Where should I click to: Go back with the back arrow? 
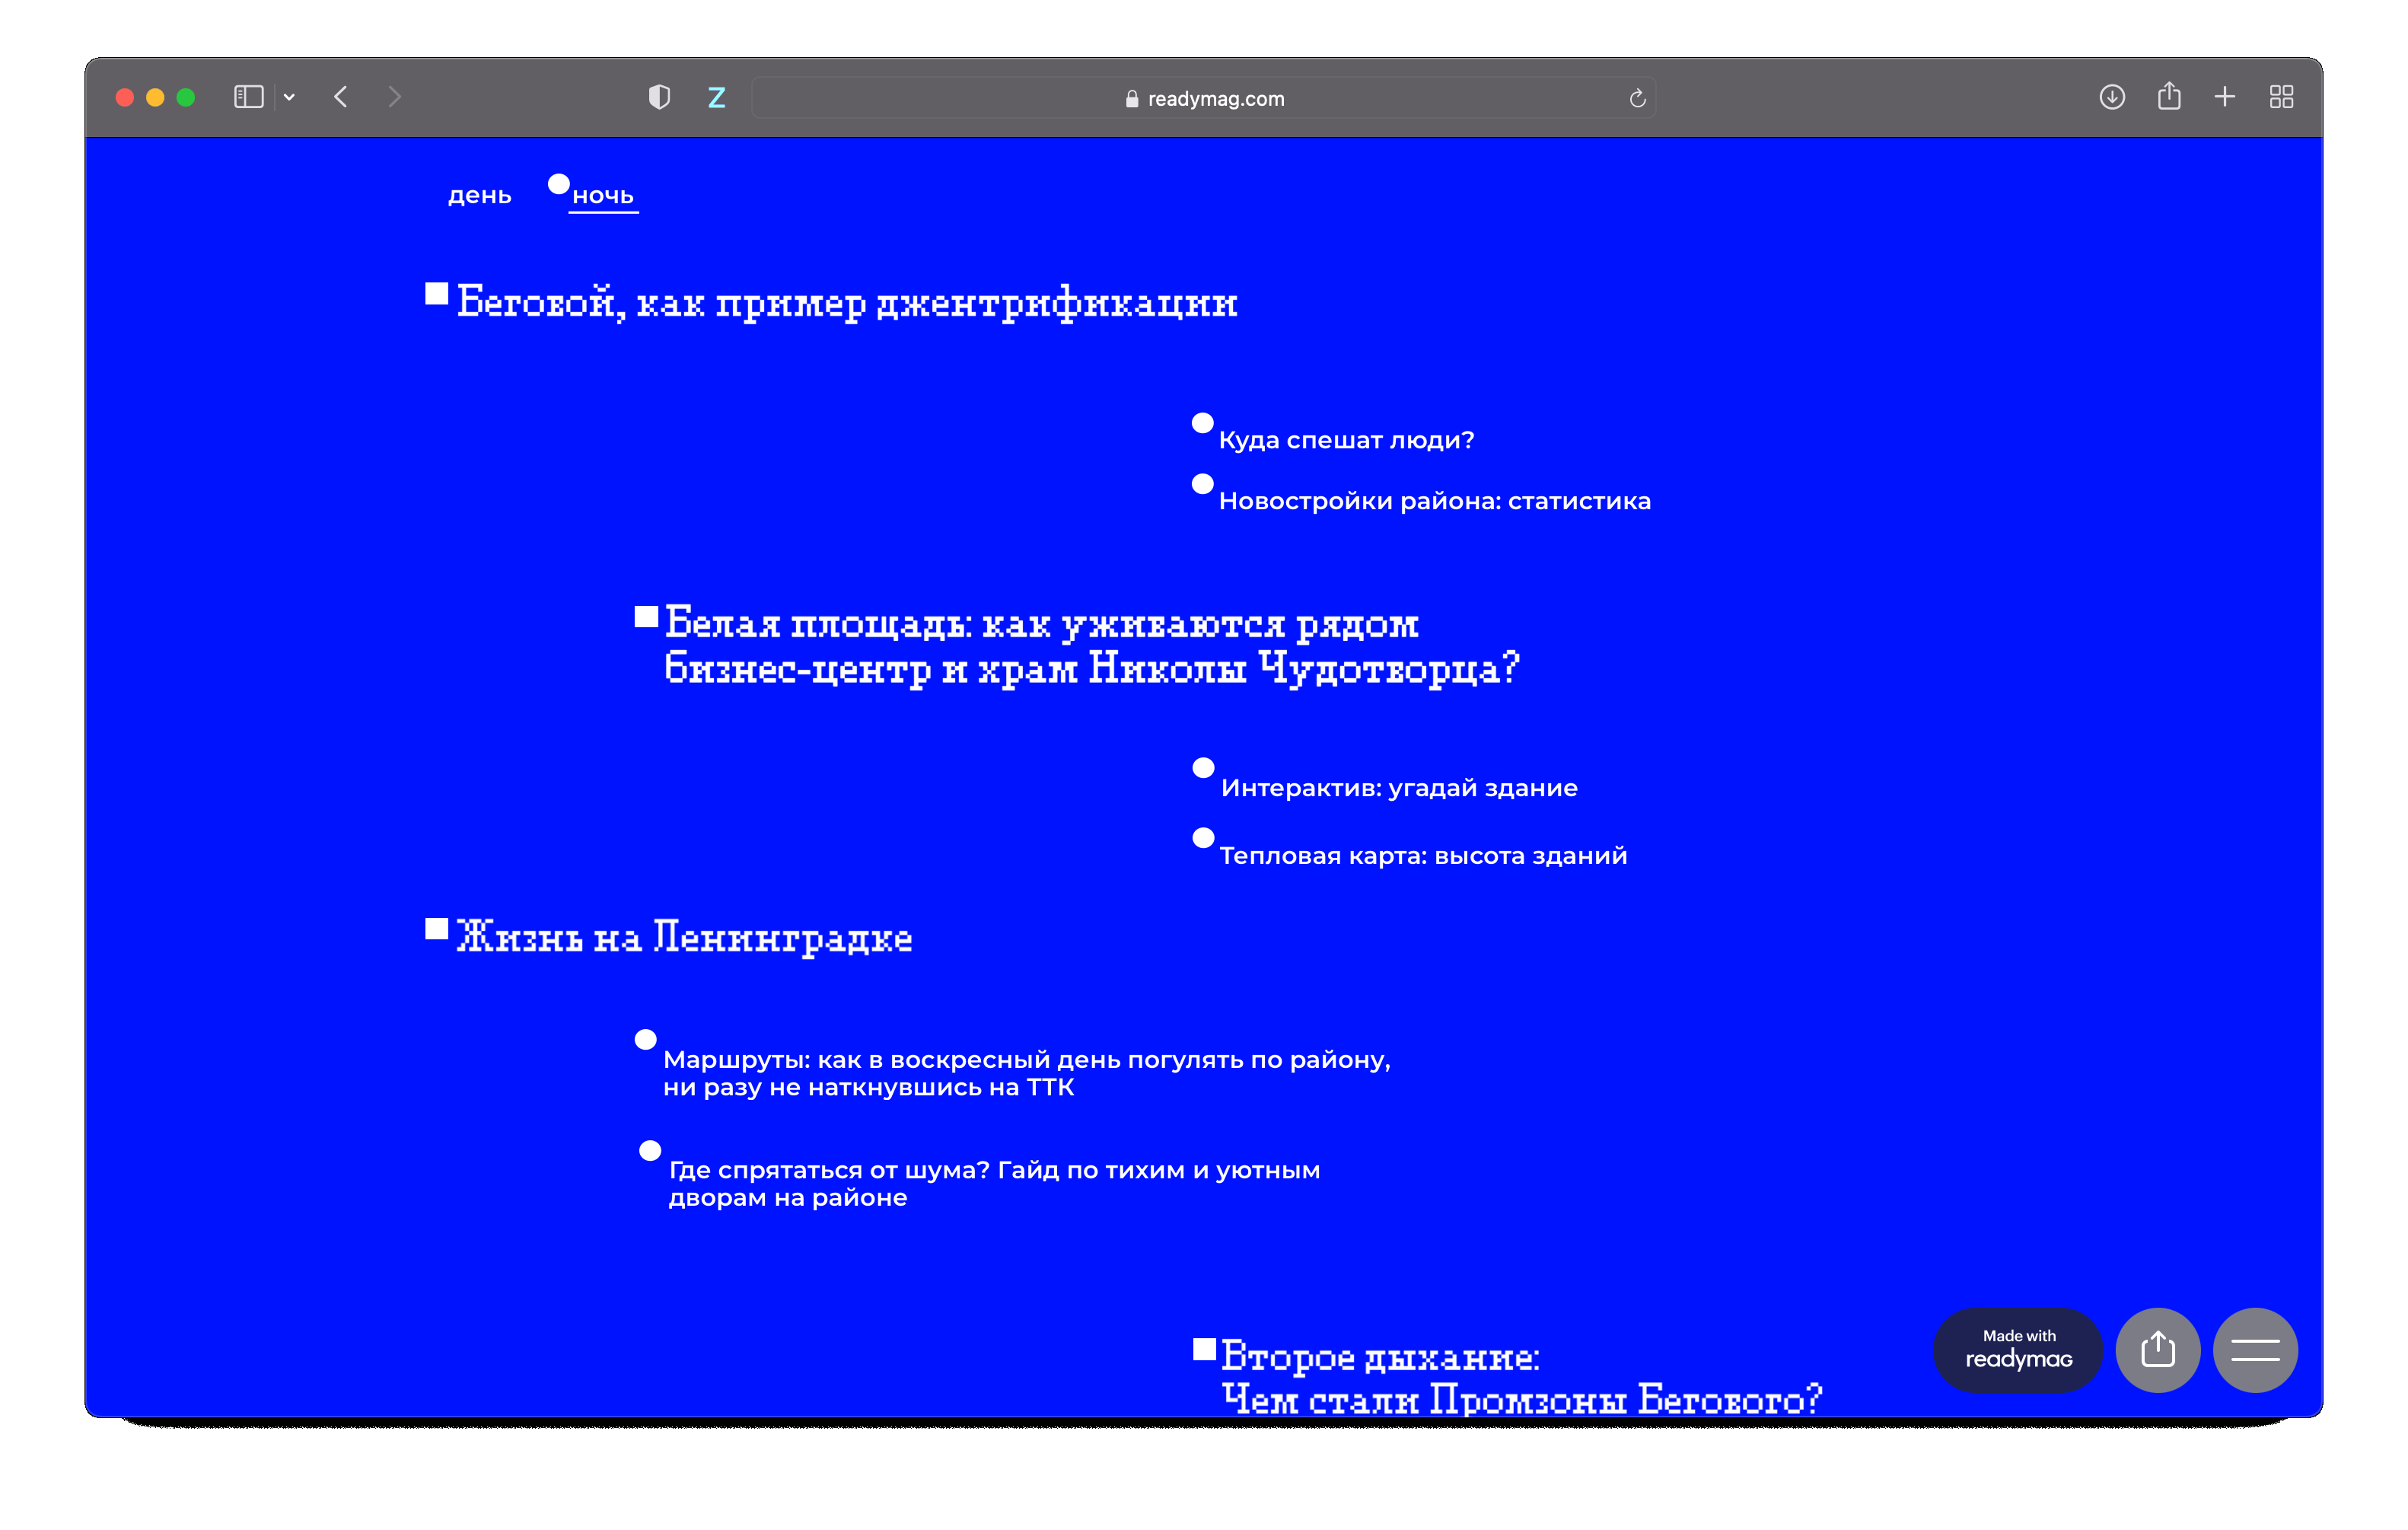[341, 97]
